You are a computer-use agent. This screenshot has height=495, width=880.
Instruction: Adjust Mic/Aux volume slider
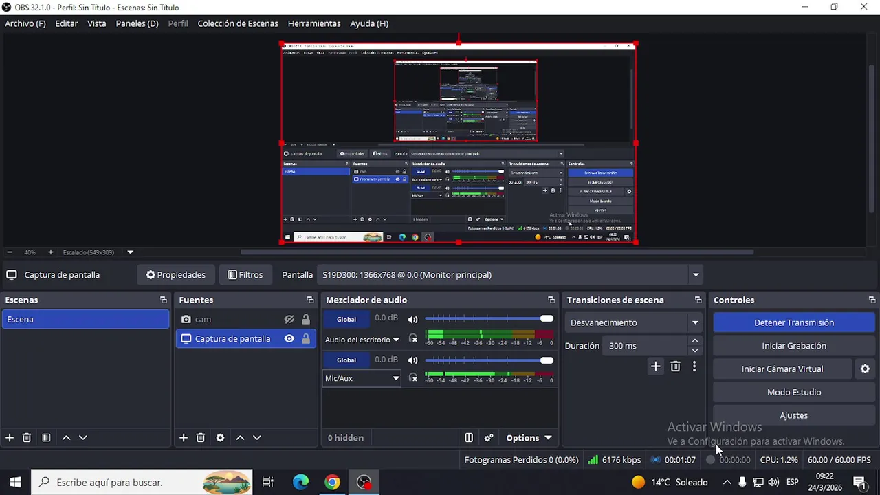coord(489,360)
